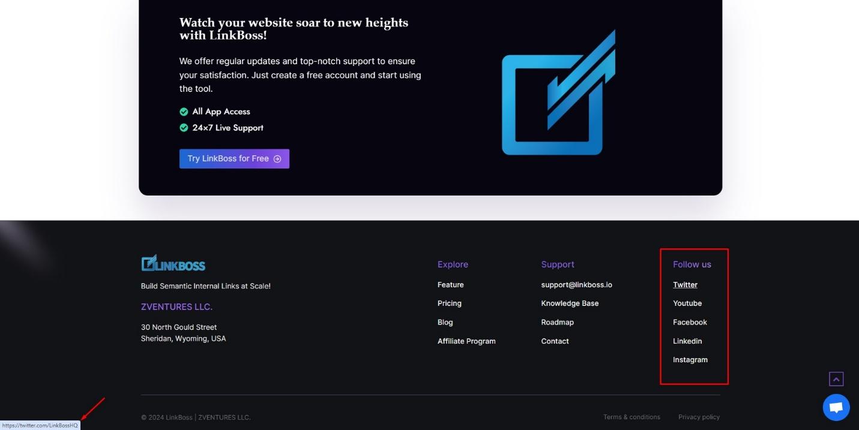Click the large LinkBoss arrow graphic
The height and width of the screenshot is (430, 859).
point(559,93)
